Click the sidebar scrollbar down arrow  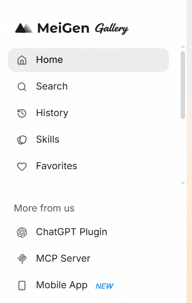(183, 183)
